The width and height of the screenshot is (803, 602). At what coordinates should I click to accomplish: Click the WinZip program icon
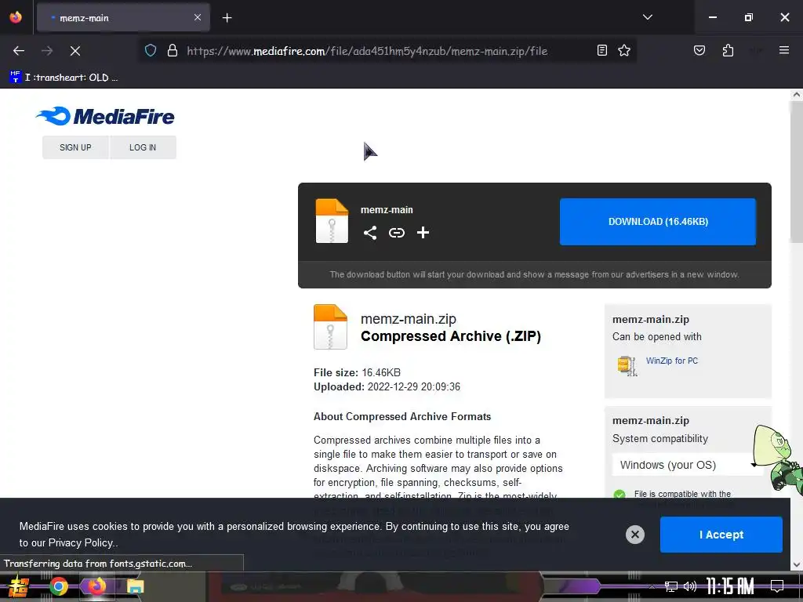click(x=627, y=365)
